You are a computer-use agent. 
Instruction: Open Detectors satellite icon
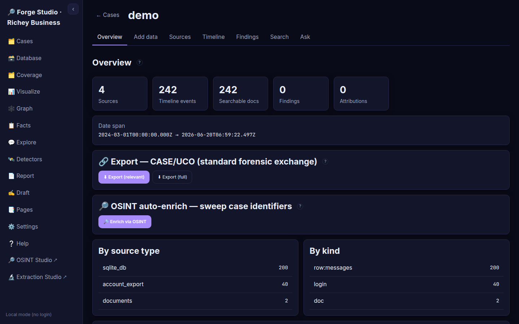click(x=11, y=159)
